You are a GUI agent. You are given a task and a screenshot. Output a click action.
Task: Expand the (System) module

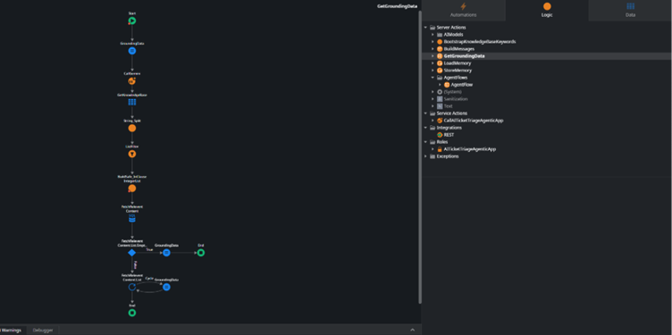coord(433,92)
